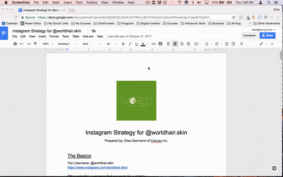Open the instagram.com/worldhair.skin link

[98, 168]
